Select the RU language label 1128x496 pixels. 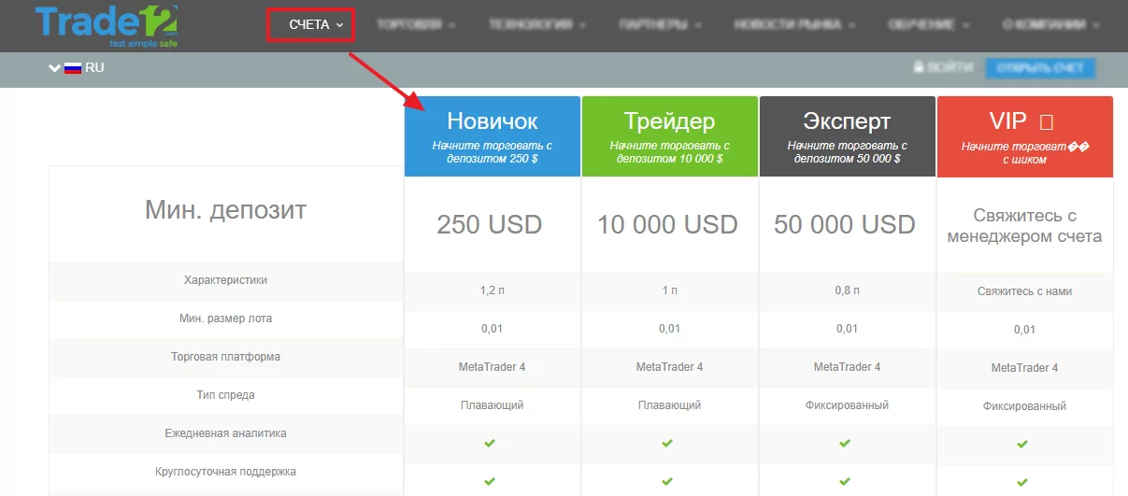94,68
